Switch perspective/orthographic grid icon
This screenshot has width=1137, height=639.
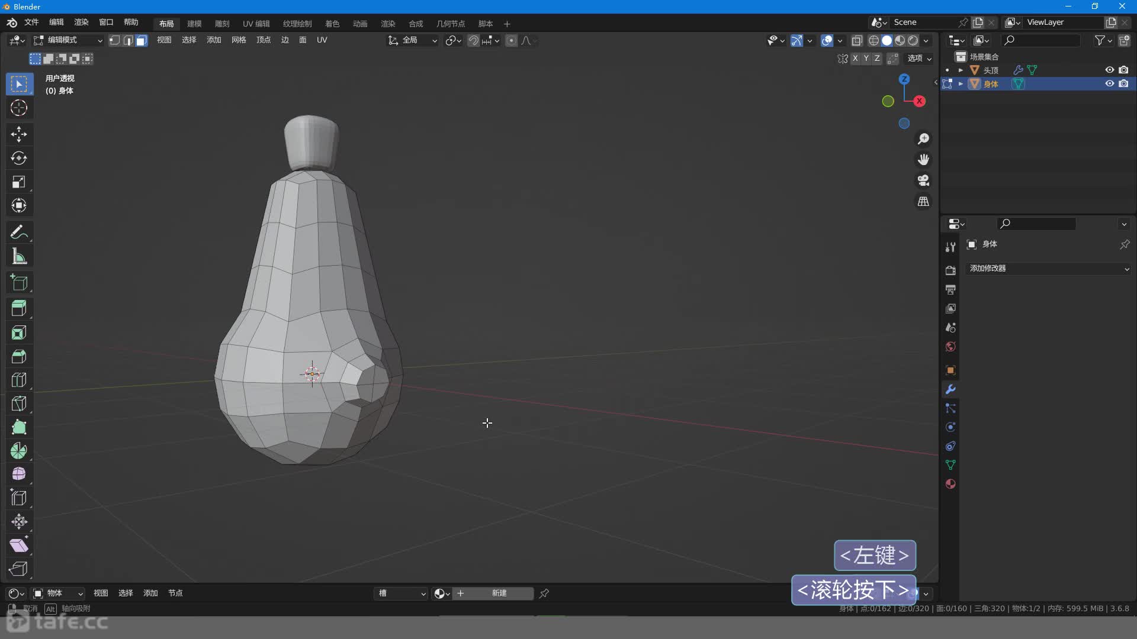click(923, 202)
